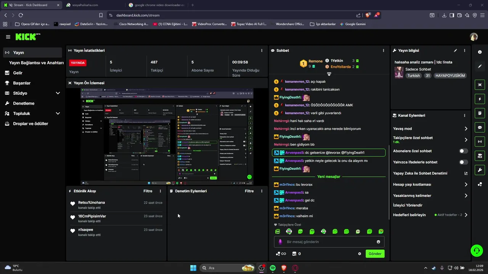488x274 pixels.
Task: Click the three-dots cluster icon in the right sidebar
Action: (x=480, y=184)
